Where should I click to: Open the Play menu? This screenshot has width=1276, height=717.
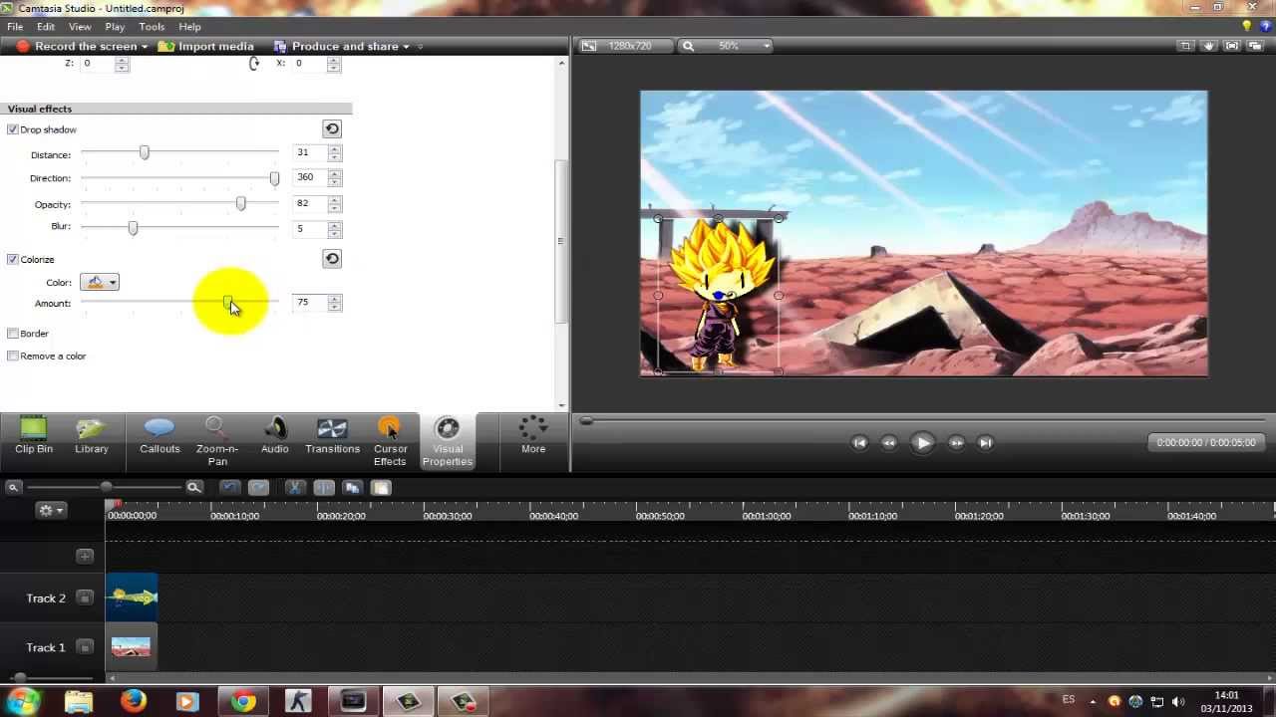pos(115,27)
